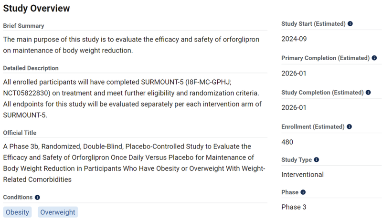Image resolution: width=382 pixels, height=221 pixels.
Task: Click the 2024-09 study start date
Action: (x=293, y=39)
